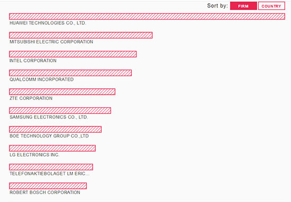The width and height of the screenshot is (291, 202).
Task: Sort the chart by FIRM
Action: pyautogui.click(x=243, y=6)
